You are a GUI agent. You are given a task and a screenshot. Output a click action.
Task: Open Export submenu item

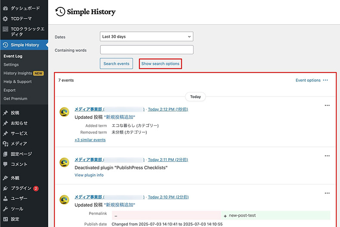9,90
